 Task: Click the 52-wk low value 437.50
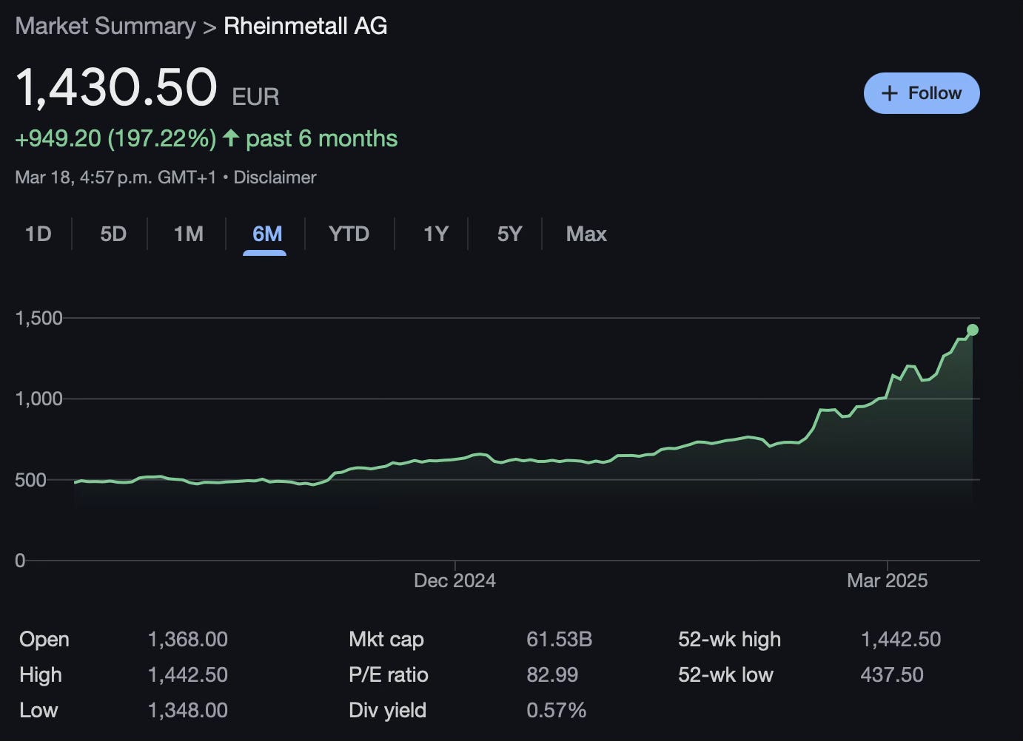(x=892, y=675)
